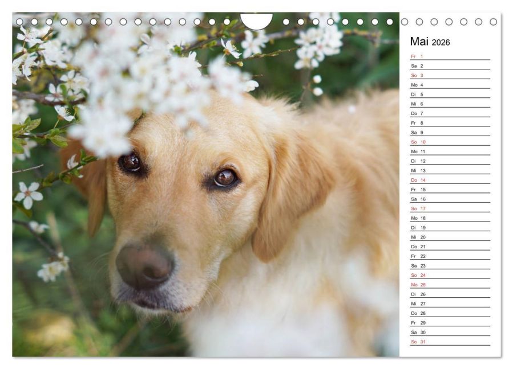Click the year '2026' in heading
Screen dimensions: 513x369
pyautogui.click(x=441, y=43)
